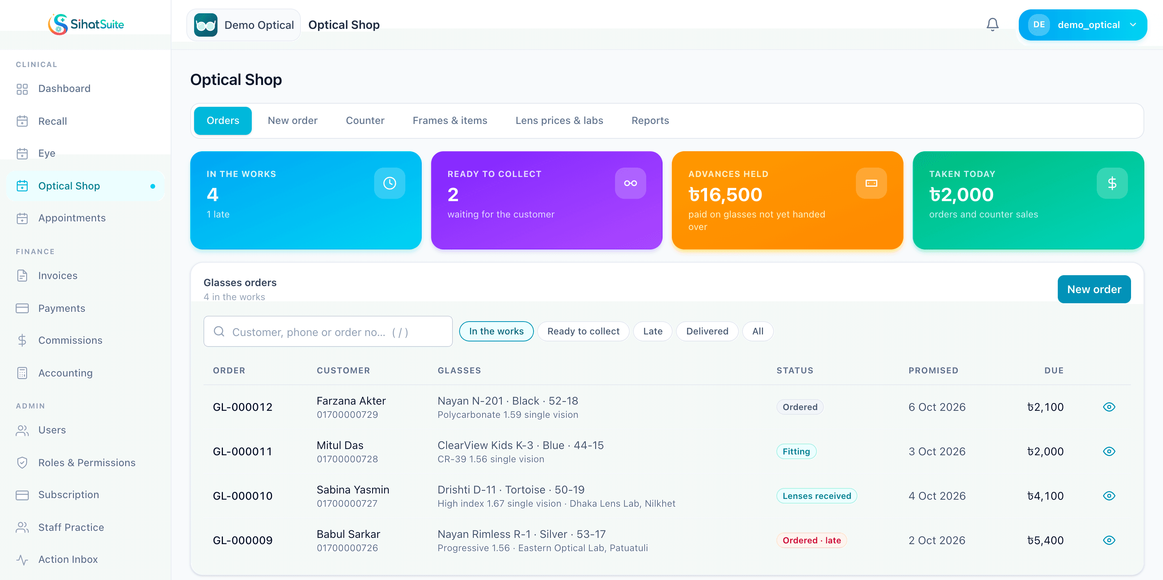This screenshot has width=1163, height=580.
Task: Go to Payments in the sidebar
Action: (85, 308)
